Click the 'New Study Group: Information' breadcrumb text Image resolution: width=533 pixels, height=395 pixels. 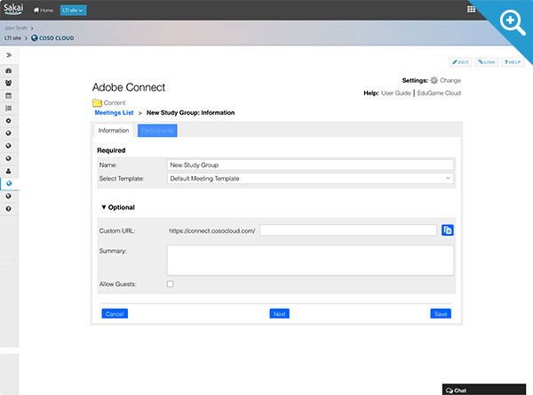coord(191,113)
